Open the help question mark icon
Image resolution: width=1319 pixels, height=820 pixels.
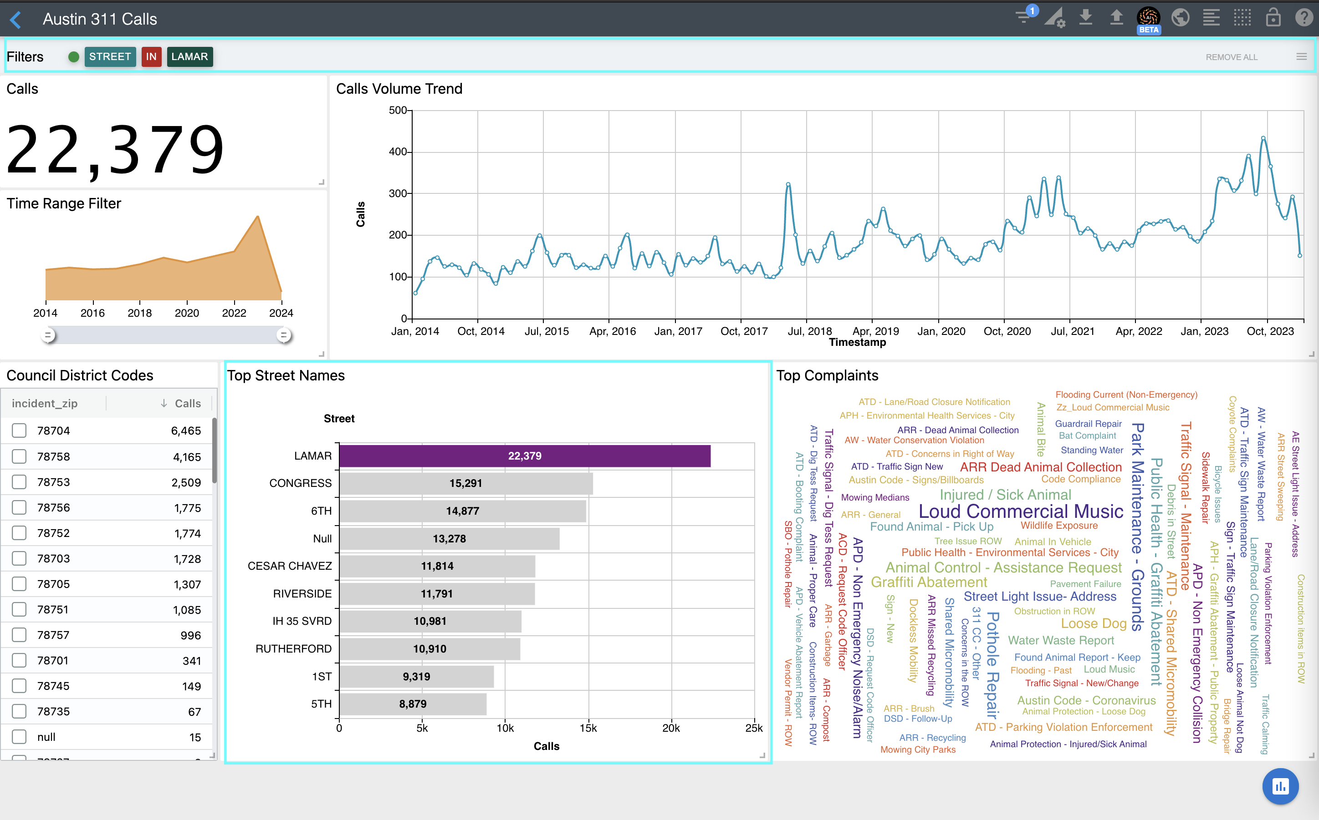pyautogui.click(x=1303, y=17)
